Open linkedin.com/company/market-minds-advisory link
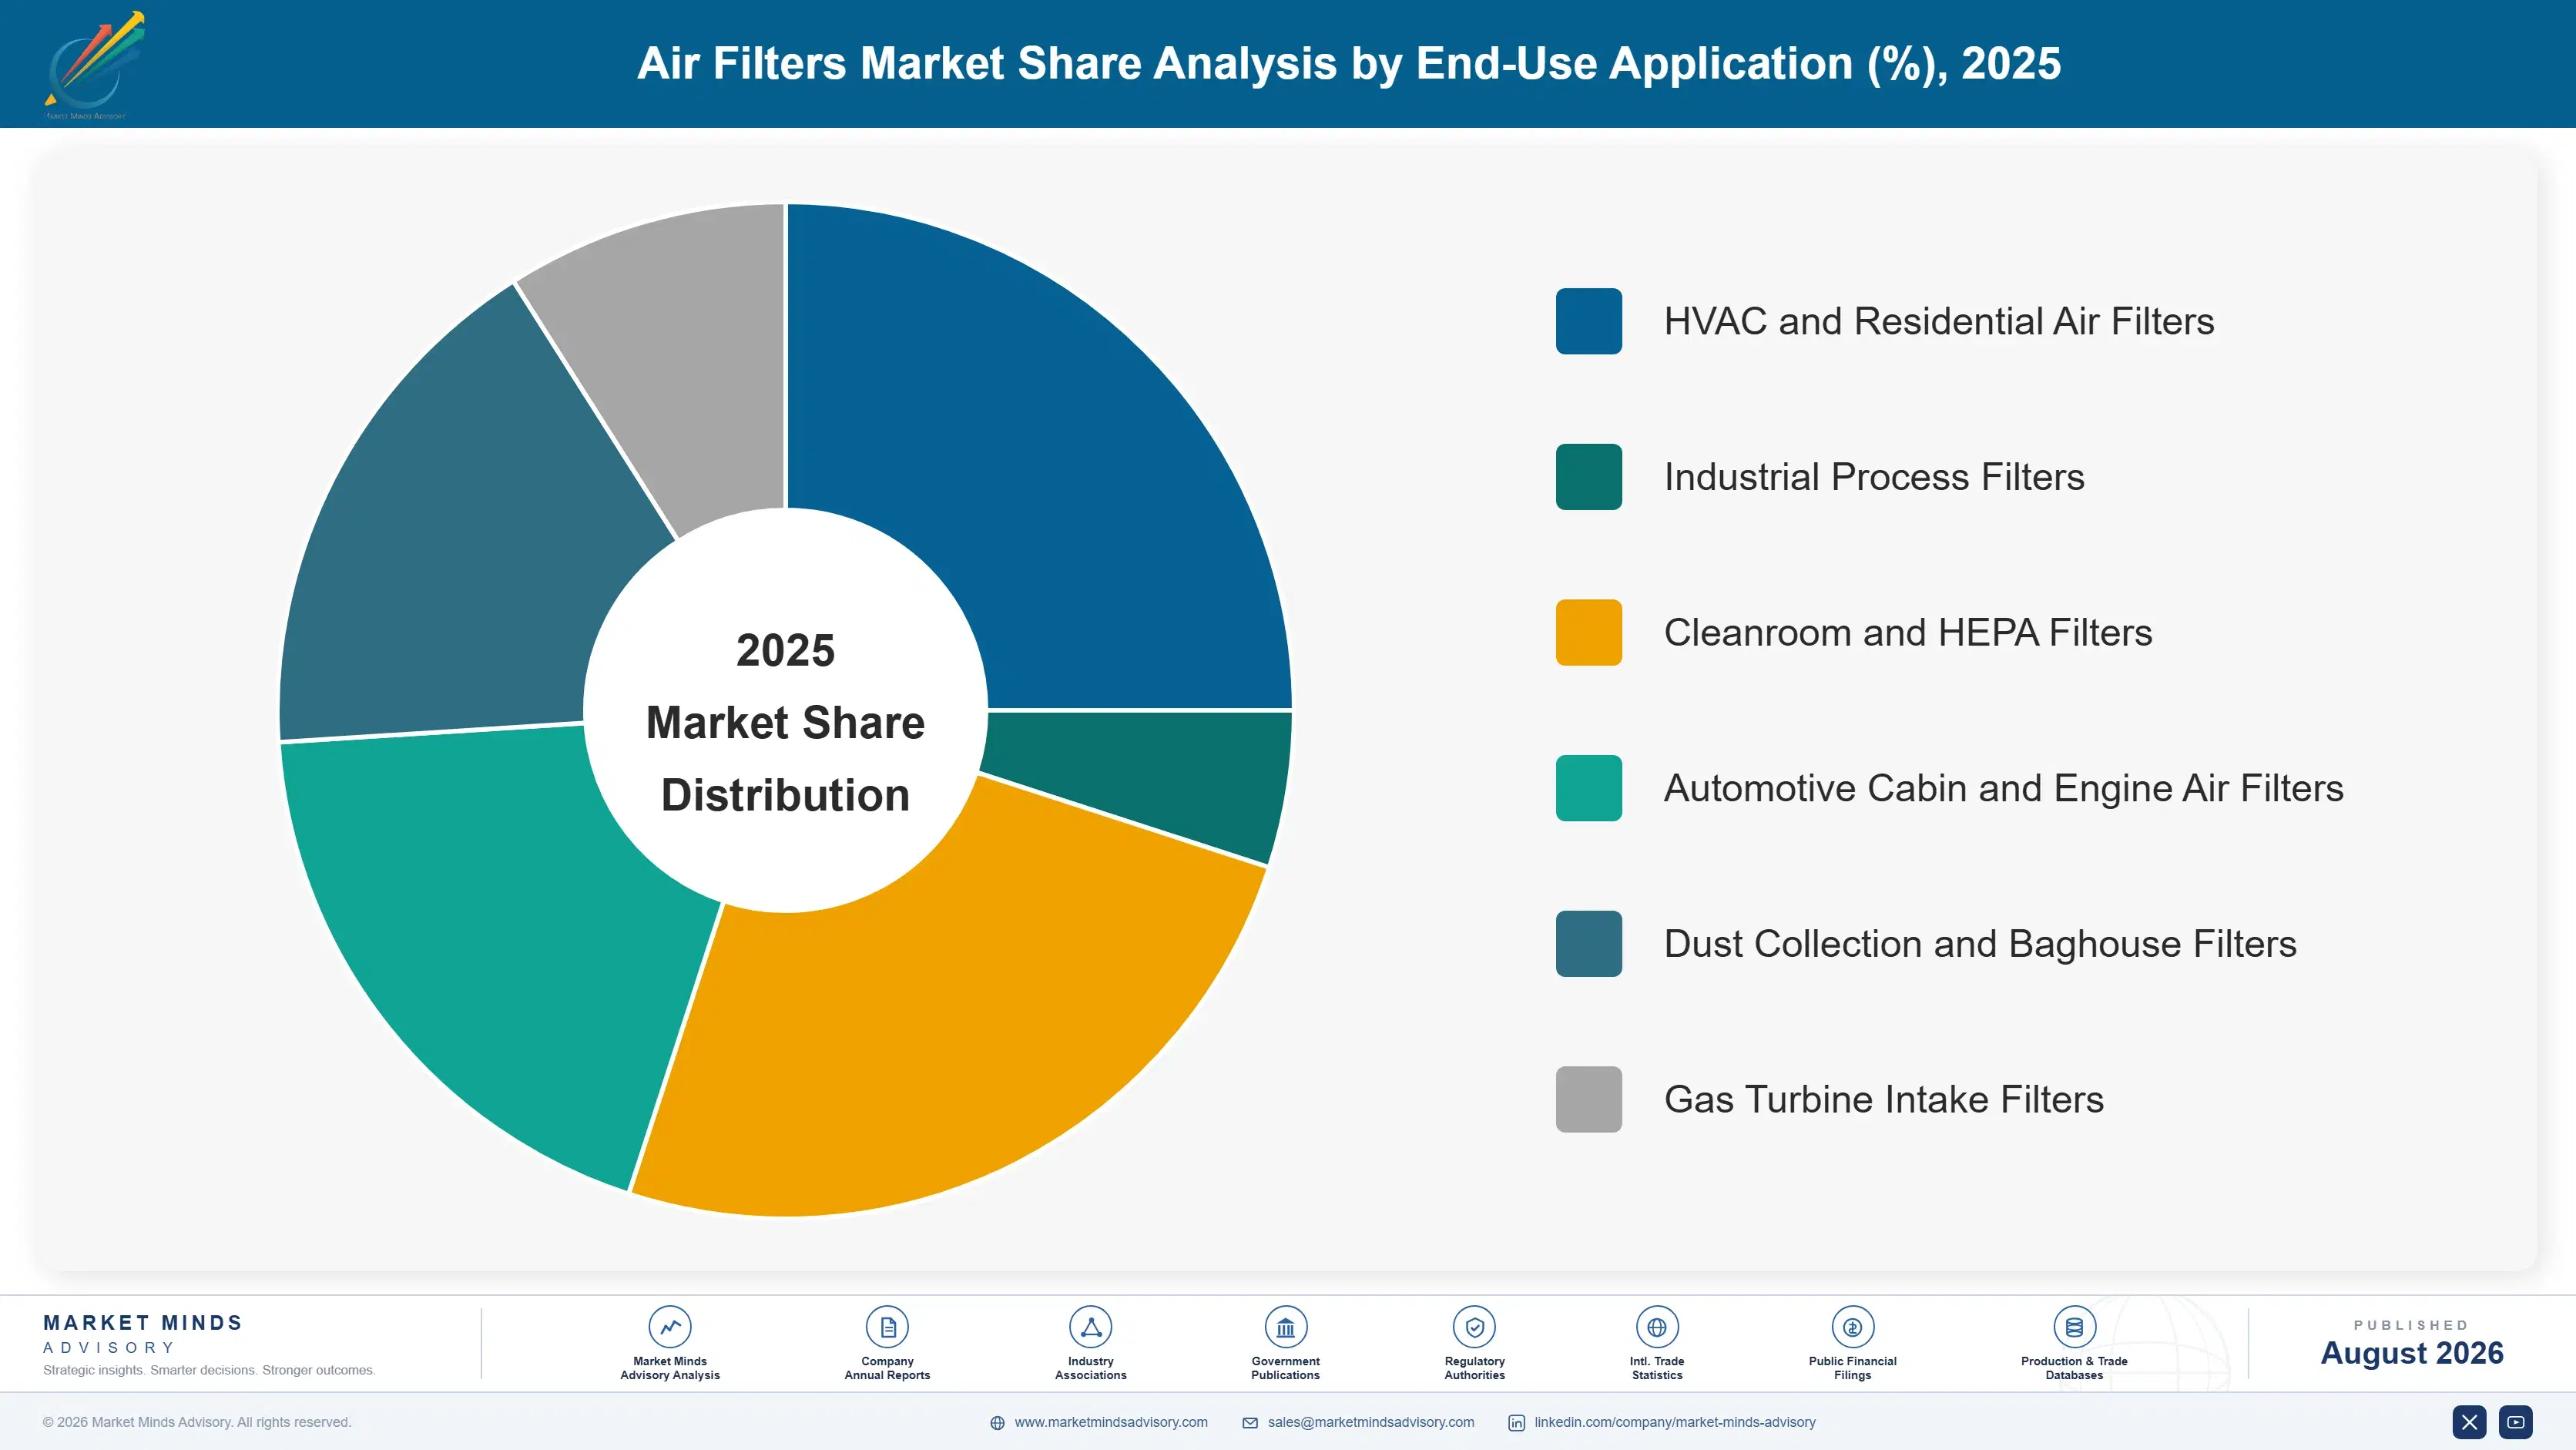This screenshot has width=2576, height=1450. point(1675,1422)
